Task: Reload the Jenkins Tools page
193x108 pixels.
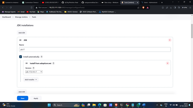Action: tap(11, 8)
